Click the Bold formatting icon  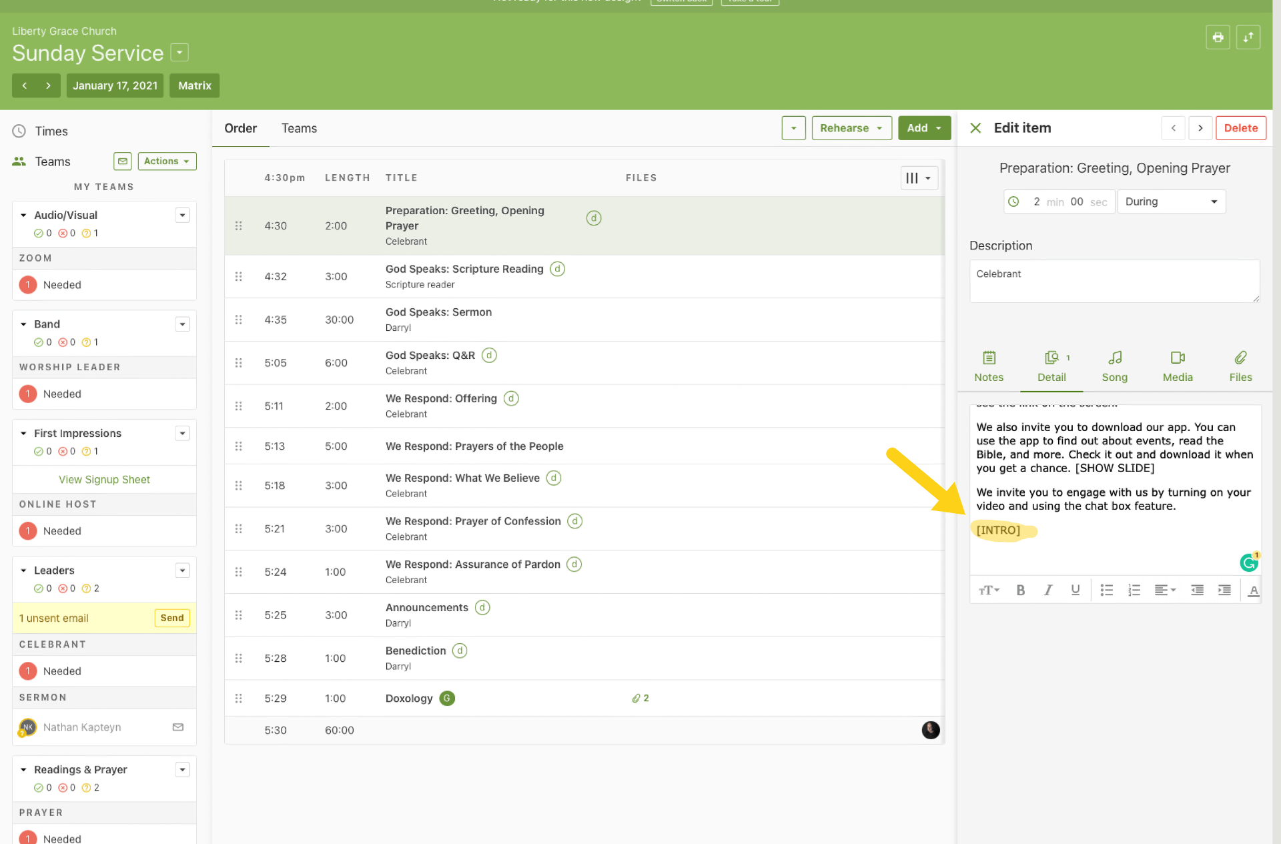coord(1020,590)
